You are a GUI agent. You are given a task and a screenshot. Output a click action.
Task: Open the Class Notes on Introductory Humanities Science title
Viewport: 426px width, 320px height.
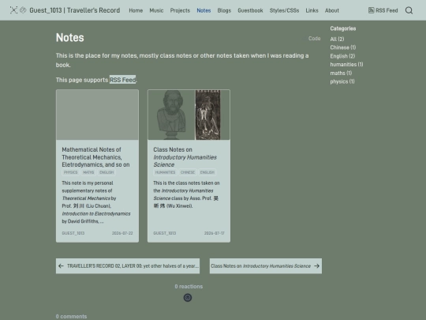pyautogui.click(x=185, y=157)
